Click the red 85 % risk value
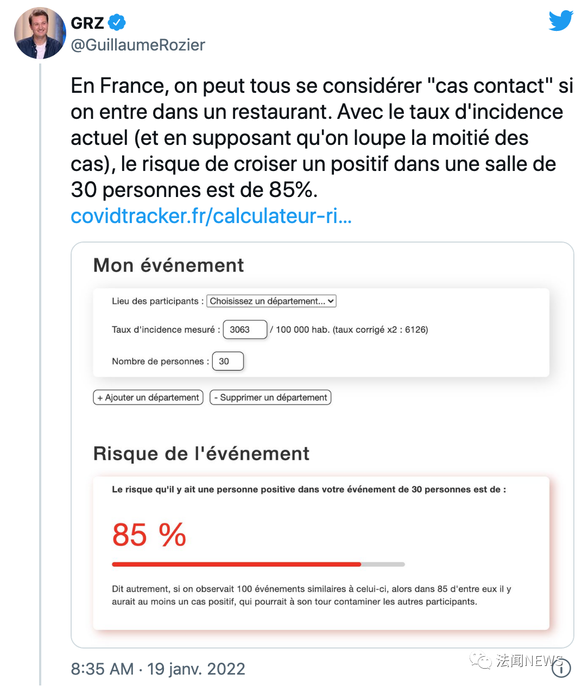 [x=149, y=535]
